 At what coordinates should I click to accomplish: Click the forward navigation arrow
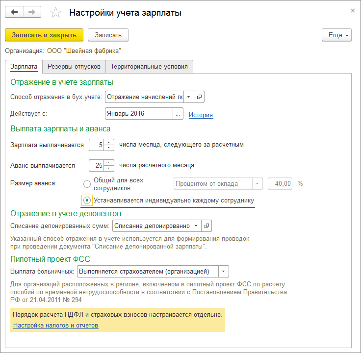pyautogui.click(x=32, y=12)
